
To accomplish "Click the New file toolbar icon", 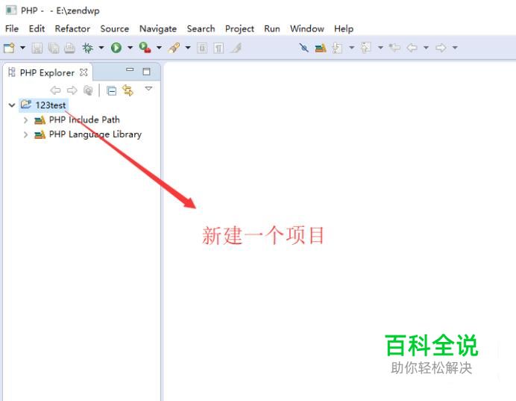I will coord(9,48).
